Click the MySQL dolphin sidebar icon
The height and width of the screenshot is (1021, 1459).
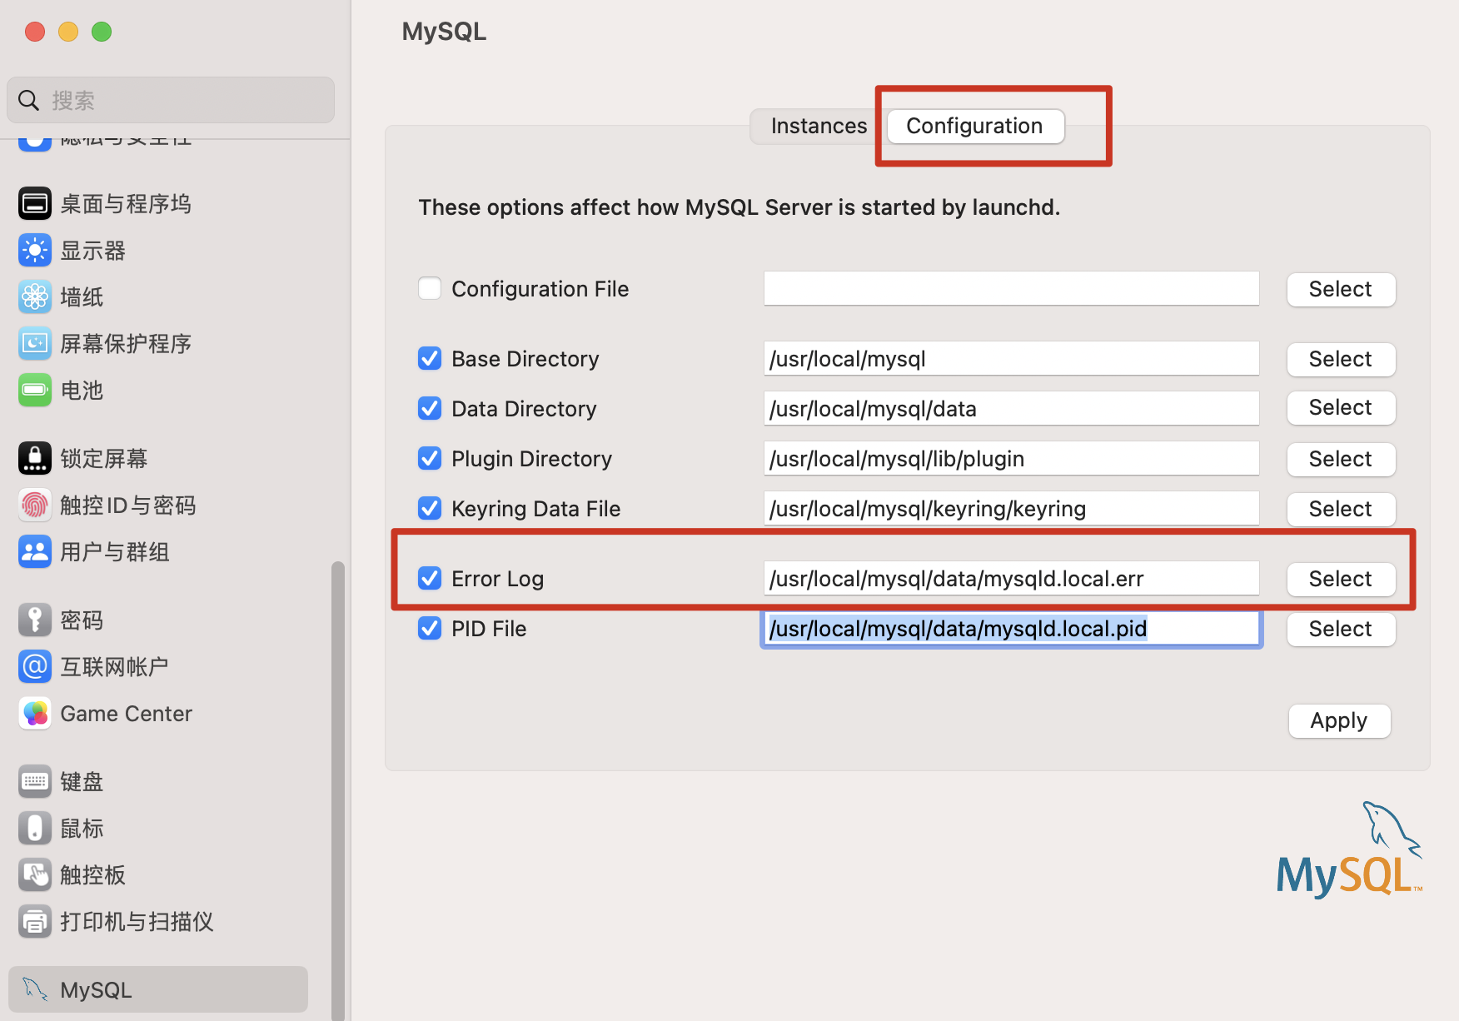pyautogui.click(x=35, y=989)
